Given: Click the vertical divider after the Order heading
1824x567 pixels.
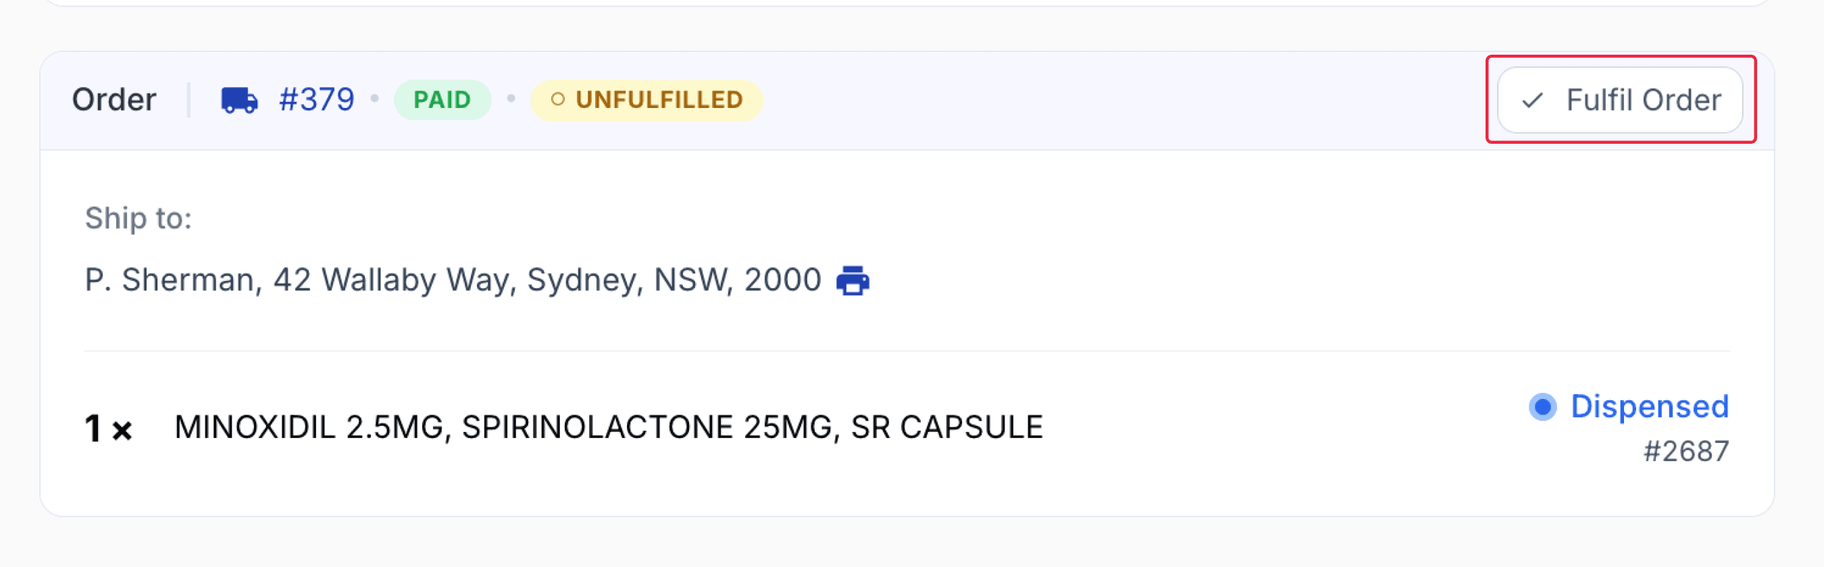Looking at the screenshot, I should (188, 100).
